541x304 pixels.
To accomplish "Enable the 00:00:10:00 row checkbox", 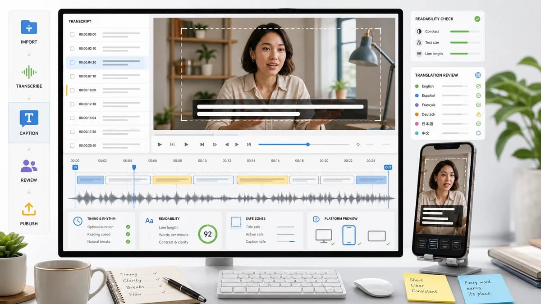I will click(72, 90).
